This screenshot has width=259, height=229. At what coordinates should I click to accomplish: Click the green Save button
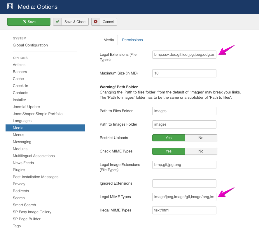pyautogui.click(x=29, y=22)
